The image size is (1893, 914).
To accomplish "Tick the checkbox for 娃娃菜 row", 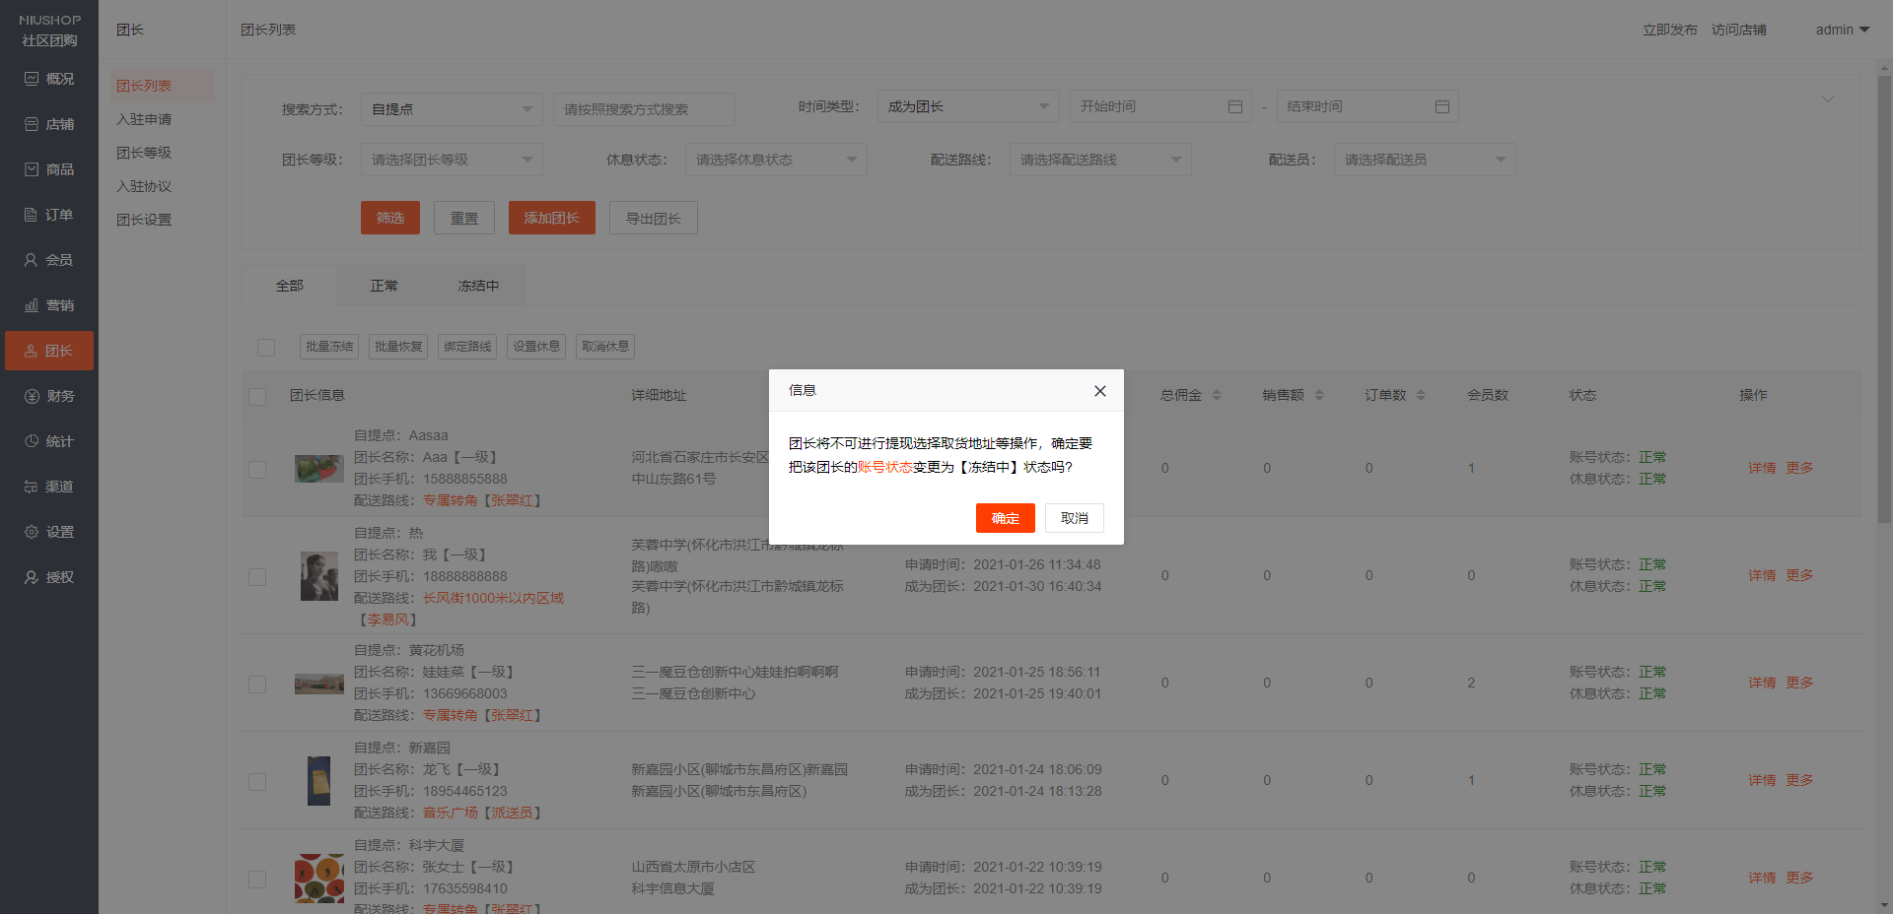I will [257, 684].
